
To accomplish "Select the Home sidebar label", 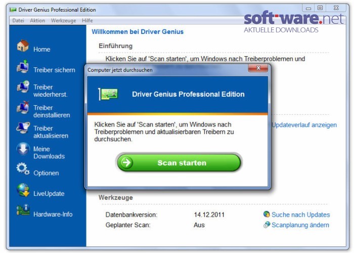I will point(42,49).
